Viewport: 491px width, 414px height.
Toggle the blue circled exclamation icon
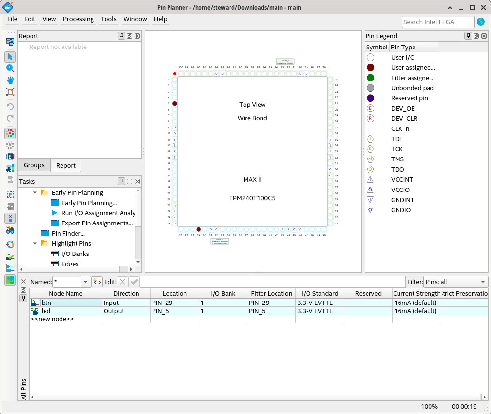pyautogui.click(x=10, y=218)
